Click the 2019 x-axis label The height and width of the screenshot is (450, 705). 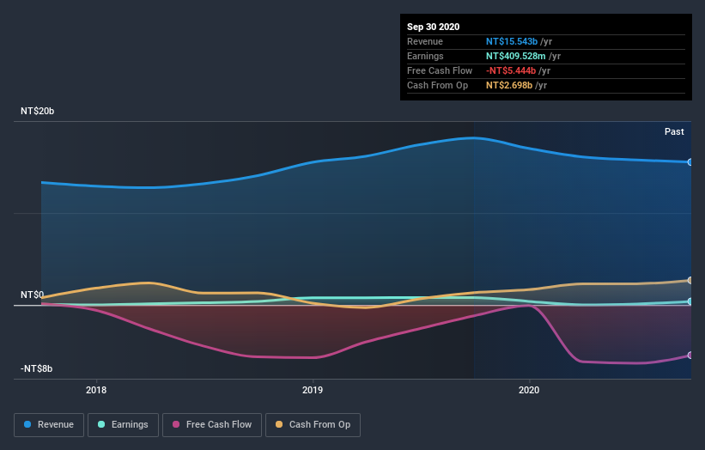click(313, 390)
